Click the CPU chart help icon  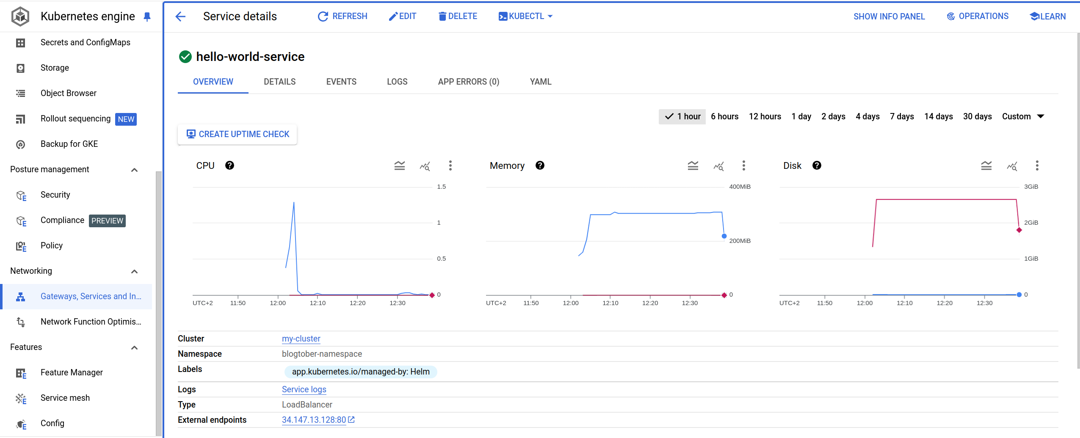click(x=229, y=165)
